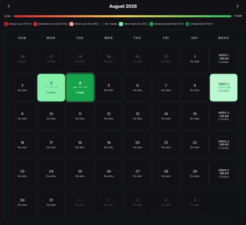Select the August 30 day cell in last row
Screen dimensions: 246x225
pos(22,202)
